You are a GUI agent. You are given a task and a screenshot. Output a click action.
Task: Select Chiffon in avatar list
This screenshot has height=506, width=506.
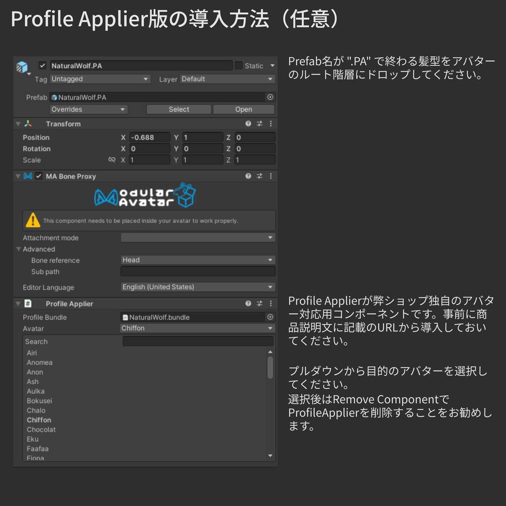[39, 420]
